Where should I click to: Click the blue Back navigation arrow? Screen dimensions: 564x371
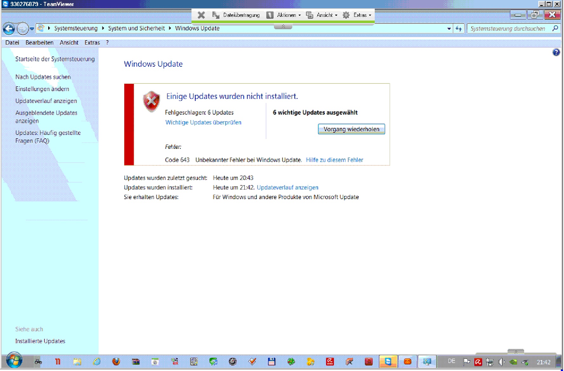click(x=9, y=29)
